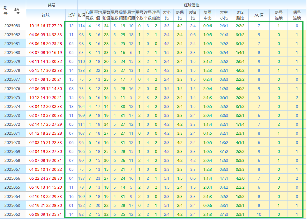Select the 连号个数 column header
The image size is (307, 219).
point(148,15)
